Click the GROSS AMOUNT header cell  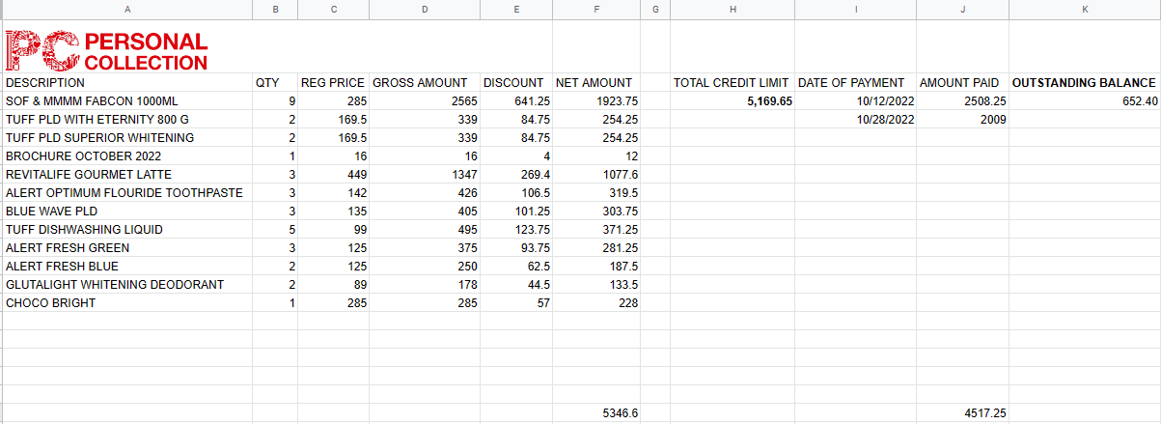[x=425, y=83]
